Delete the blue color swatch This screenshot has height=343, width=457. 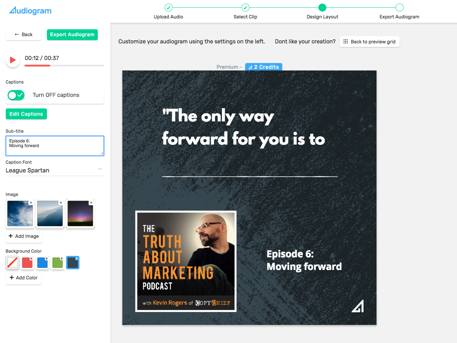[47, 259]
